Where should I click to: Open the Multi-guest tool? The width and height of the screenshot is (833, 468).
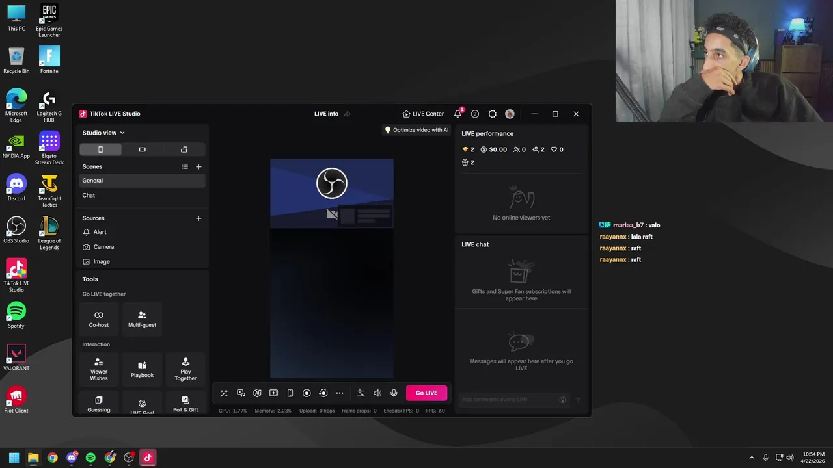point(142,318)
